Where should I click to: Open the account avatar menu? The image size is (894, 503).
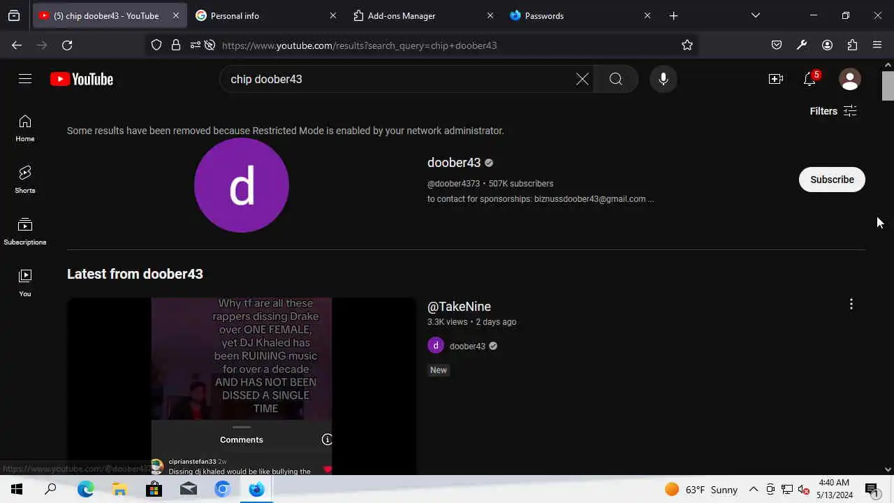coord(850,79)
